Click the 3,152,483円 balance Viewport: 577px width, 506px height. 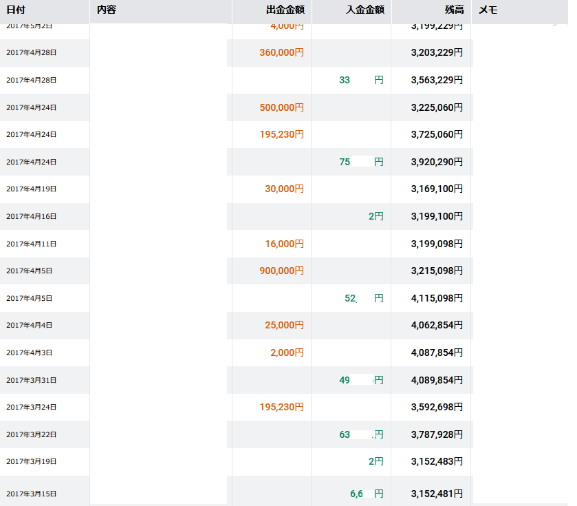437,461
